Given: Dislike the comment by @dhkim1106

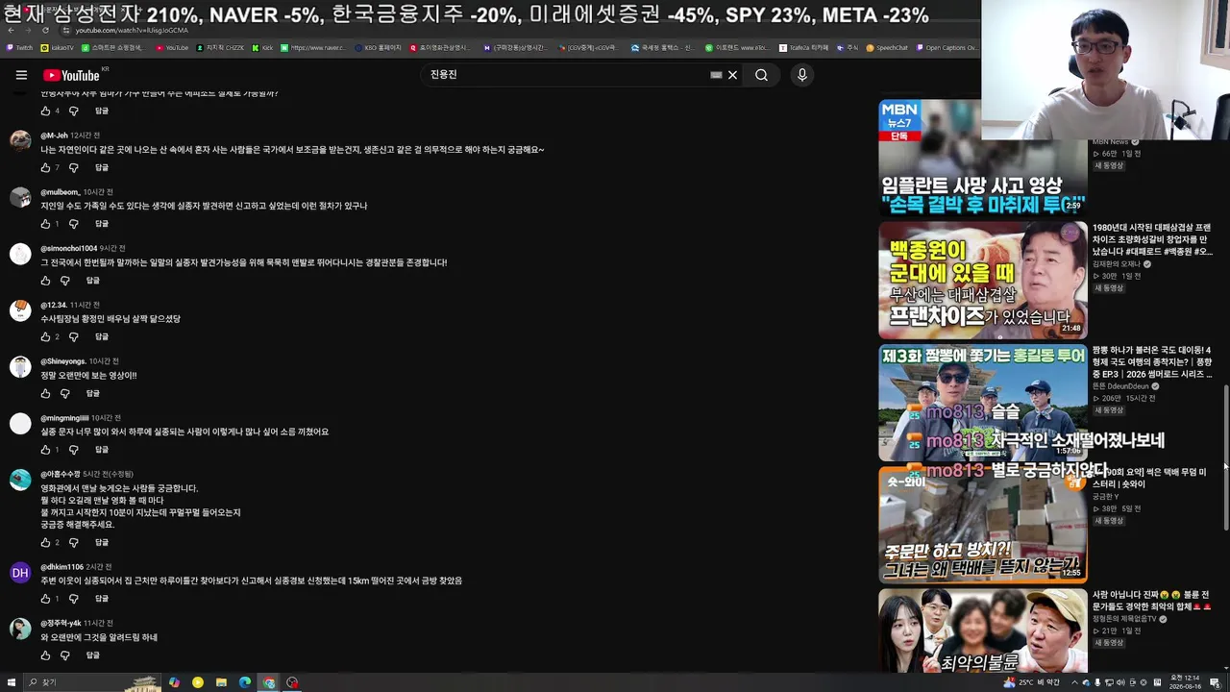Looking at the screenshot, I should point(73,599).
